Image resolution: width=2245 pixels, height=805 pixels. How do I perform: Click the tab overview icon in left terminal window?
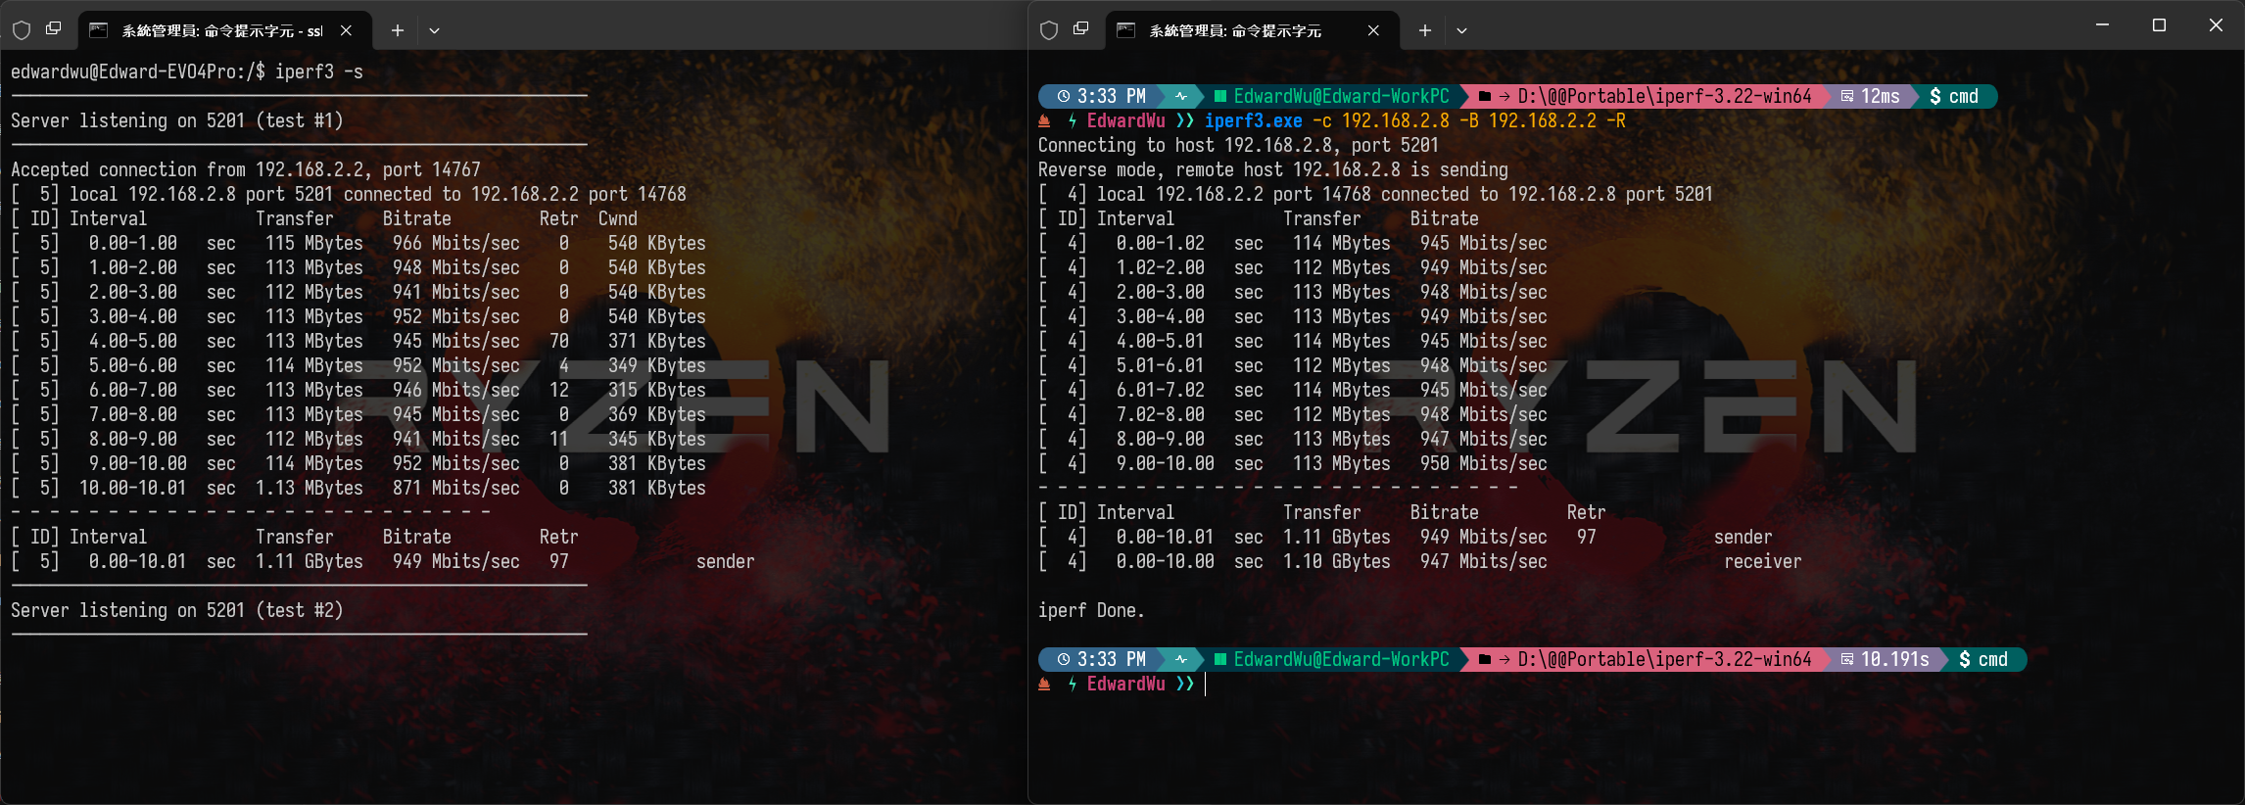54,29
